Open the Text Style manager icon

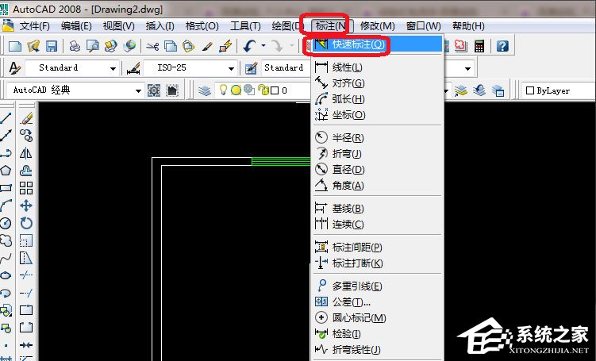coord(14,68)
